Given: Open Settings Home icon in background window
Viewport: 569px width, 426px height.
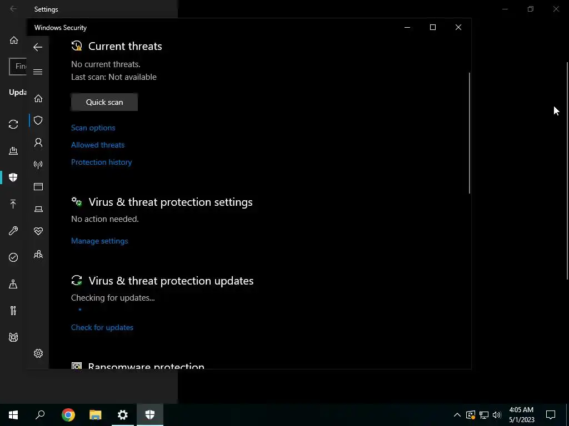Looking at the screenshot, I should coord(14,40).
